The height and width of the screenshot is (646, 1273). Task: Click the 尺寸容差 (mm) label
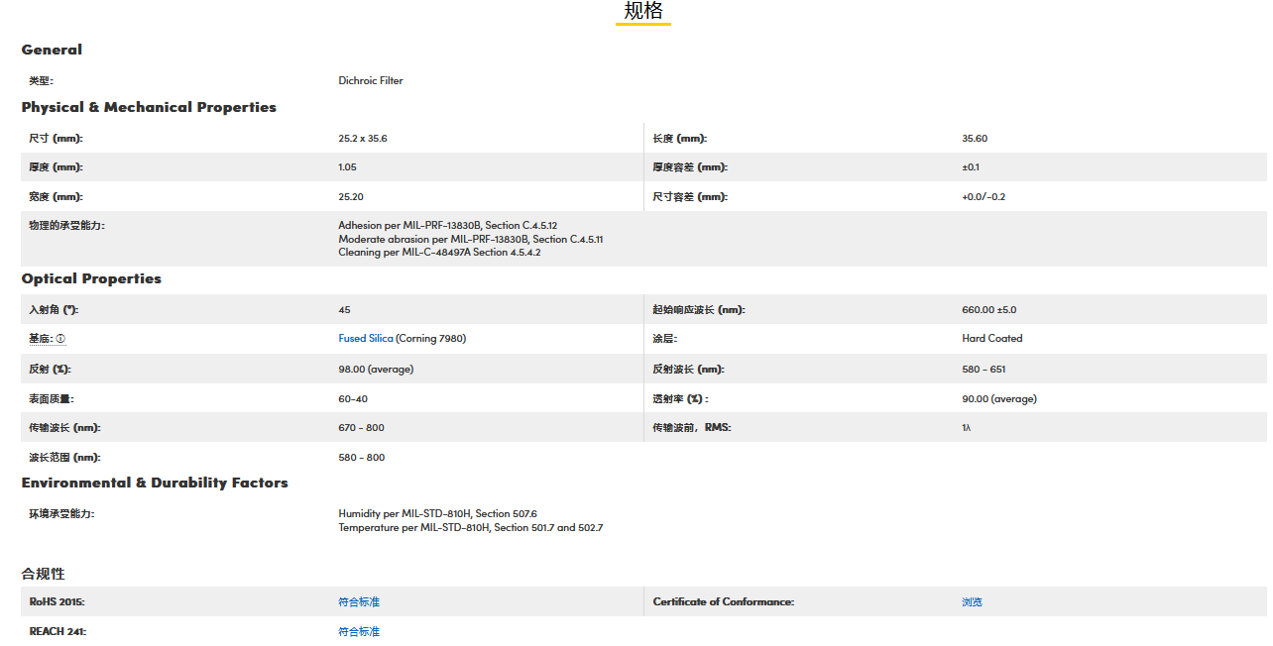(x=690, y=197)
